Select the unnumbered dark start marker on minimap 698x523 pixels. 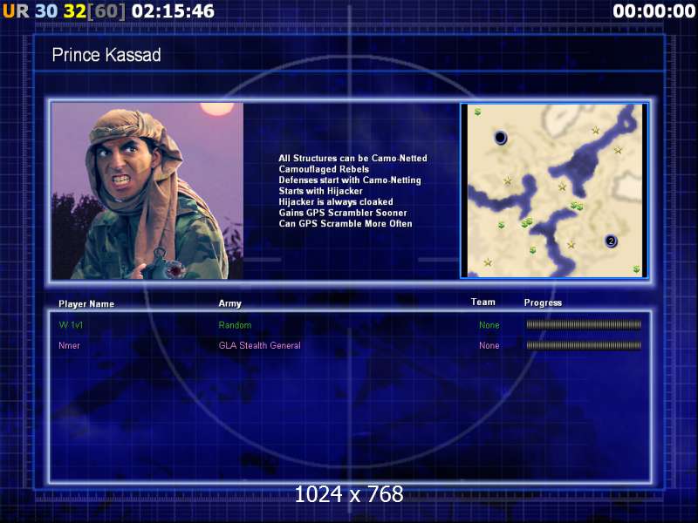pyautogui.click(x=500, y=138)
